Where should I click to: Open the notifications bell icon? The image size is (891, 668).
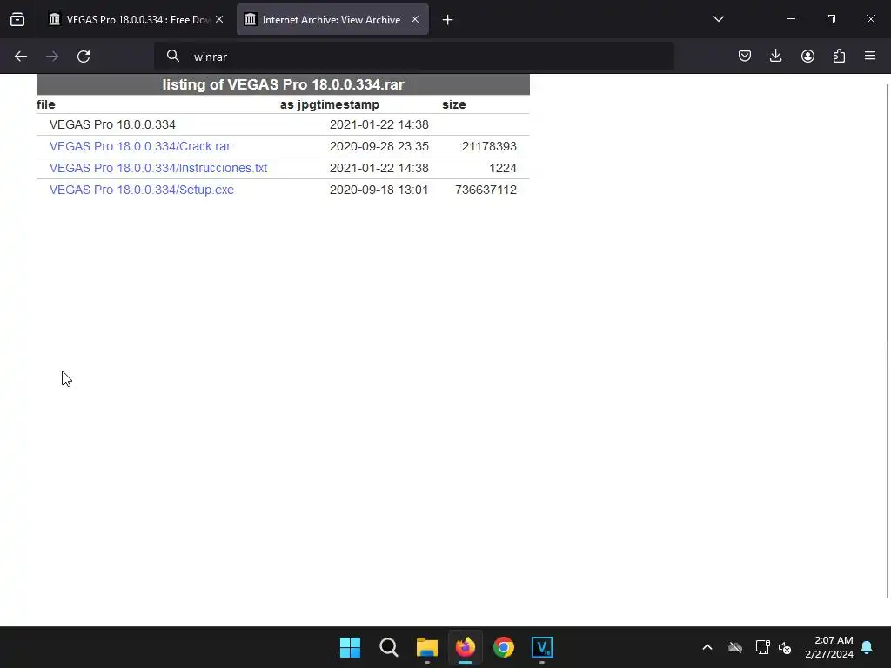tap(868, 647)
